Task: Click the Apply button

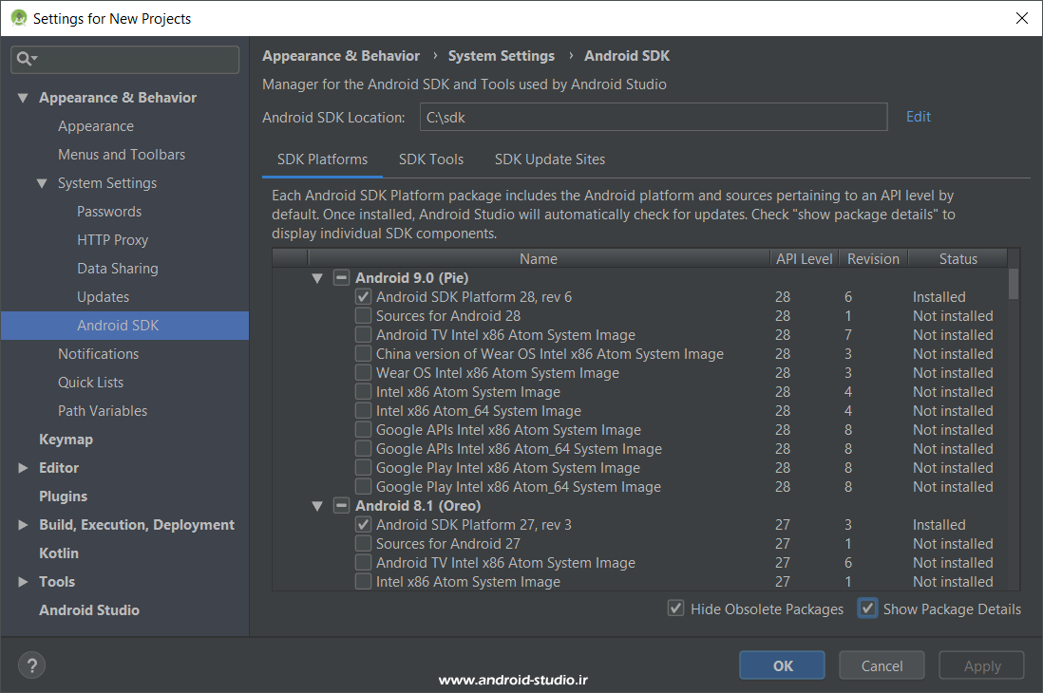Action: [x=982, y=665]
